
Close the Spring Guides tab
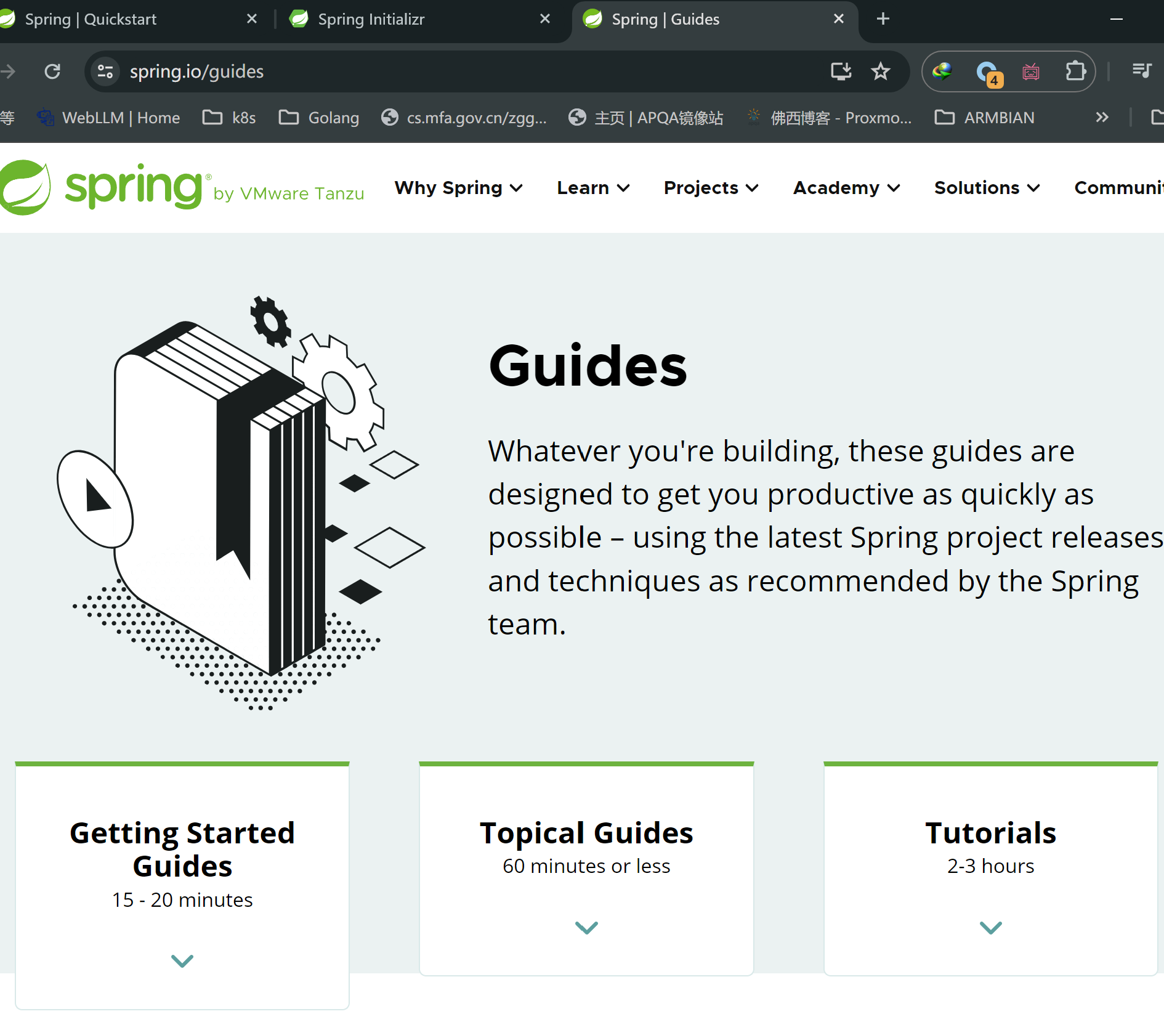point(838,19)
